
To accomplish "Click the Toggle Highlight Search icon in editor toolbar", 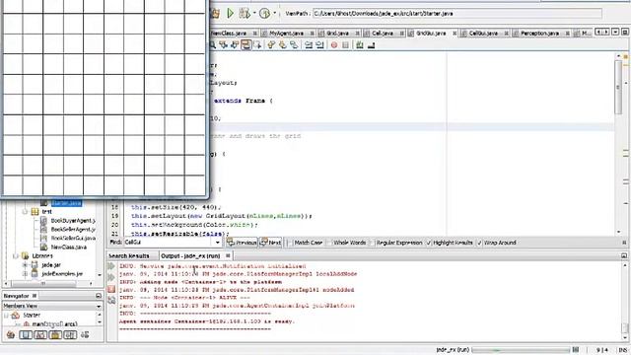I will (x=245, y=45).
